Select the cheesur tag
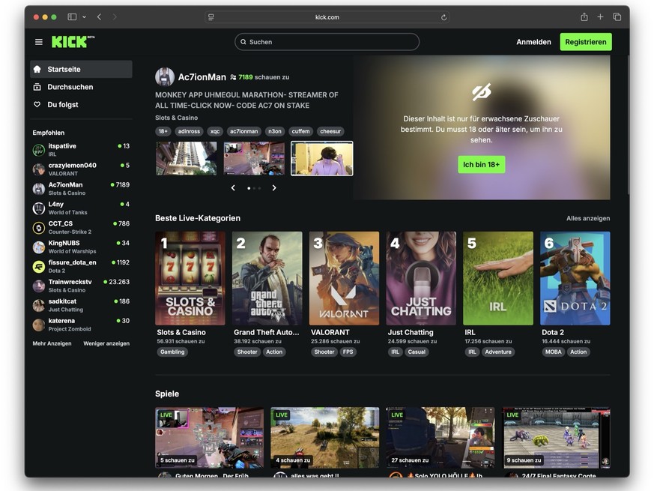 point(330,131)
